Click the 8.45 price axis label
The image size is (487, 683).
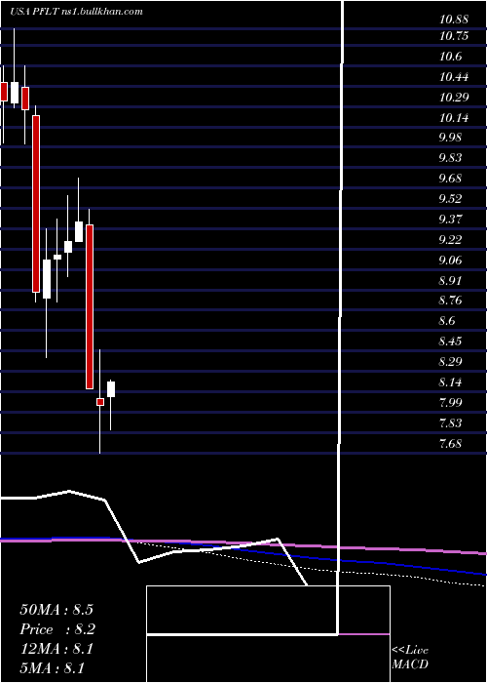click(450, 341)
